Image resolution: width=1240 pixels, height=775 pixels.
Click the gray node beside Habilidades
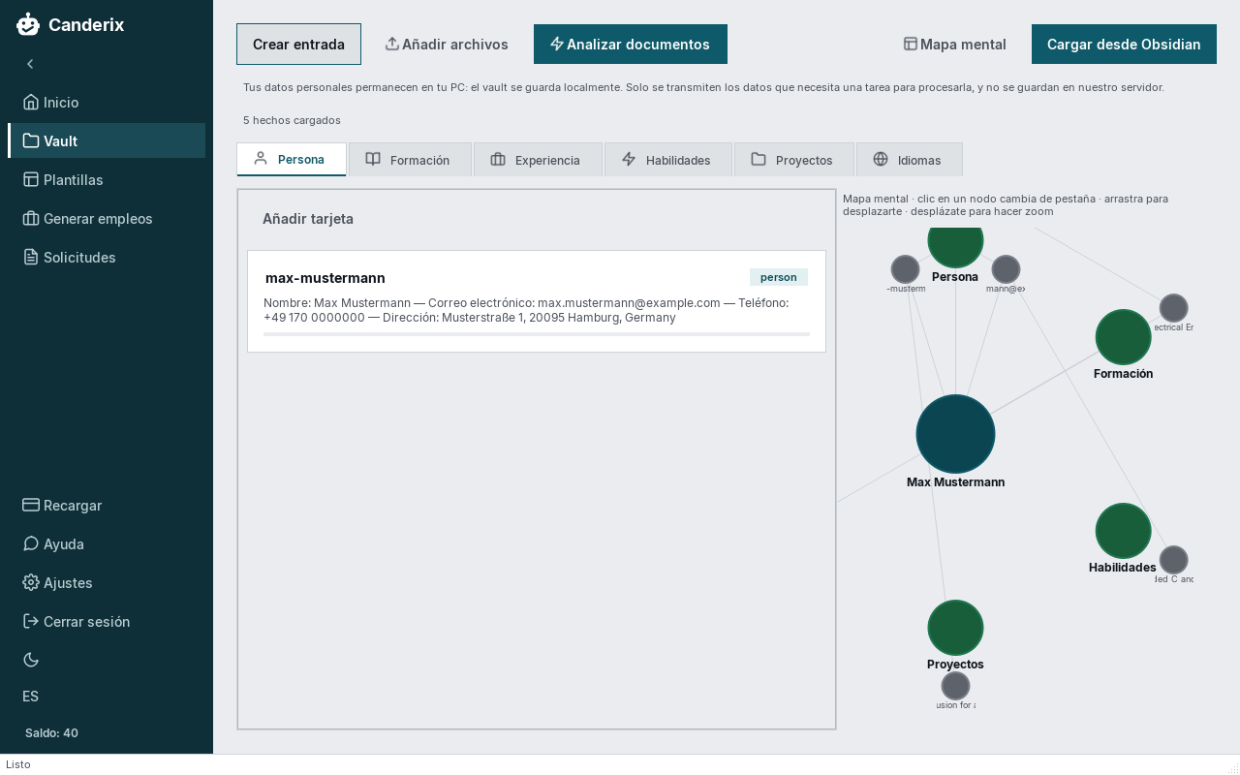tap(1174, 560)
